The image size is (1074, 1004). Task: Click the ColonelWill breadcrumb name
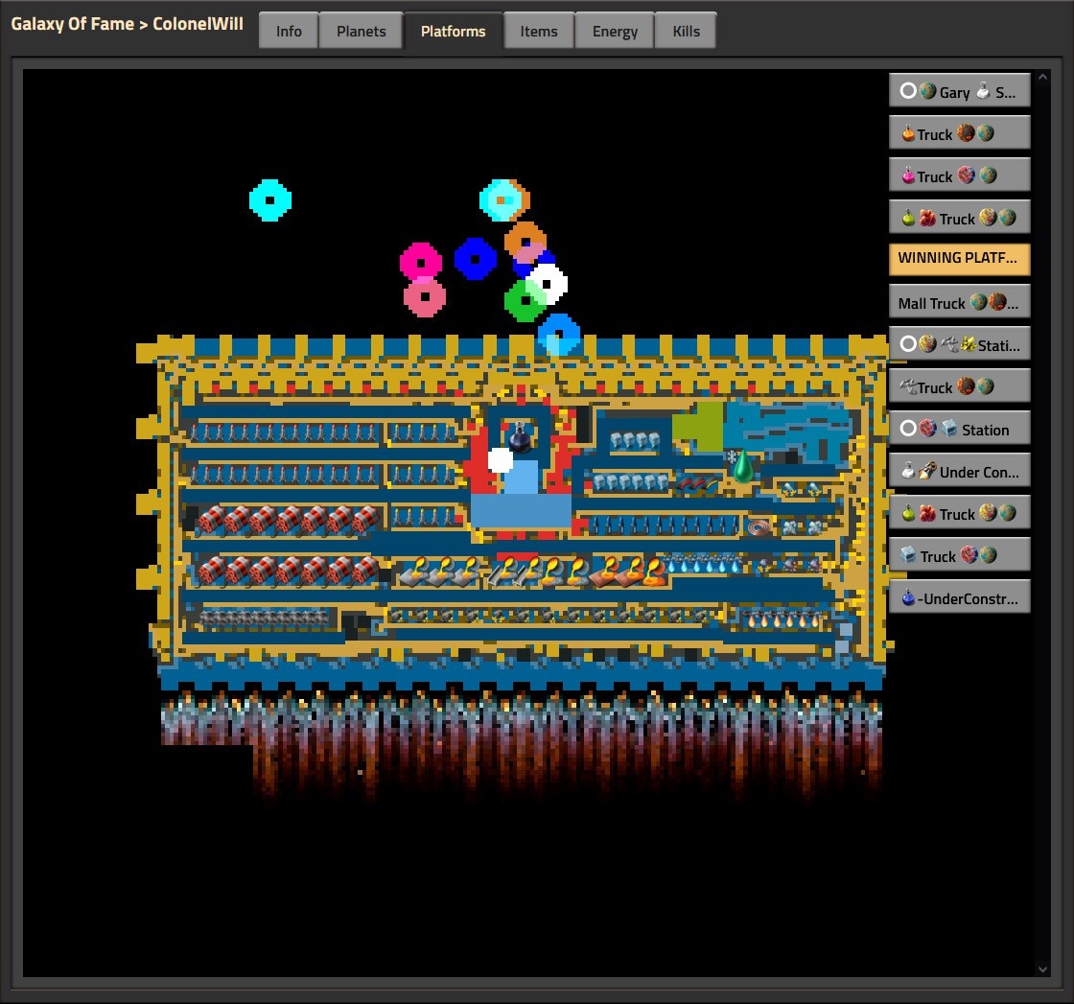click(x=198, y=24)
